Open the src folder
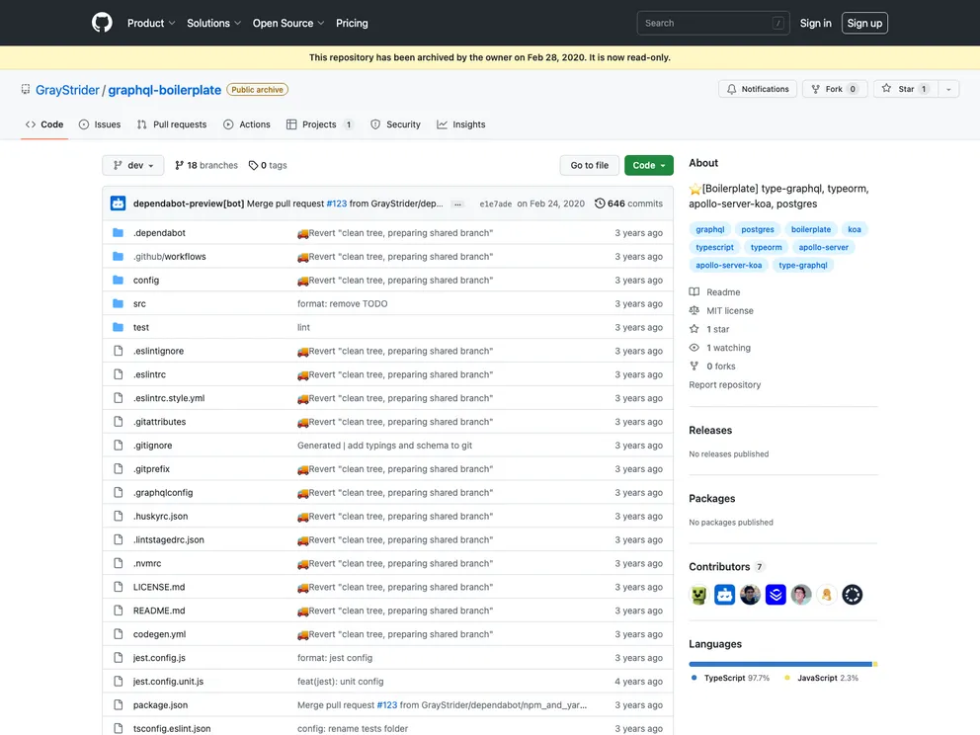This screenshot has height=735, width=980. point(139,304)
